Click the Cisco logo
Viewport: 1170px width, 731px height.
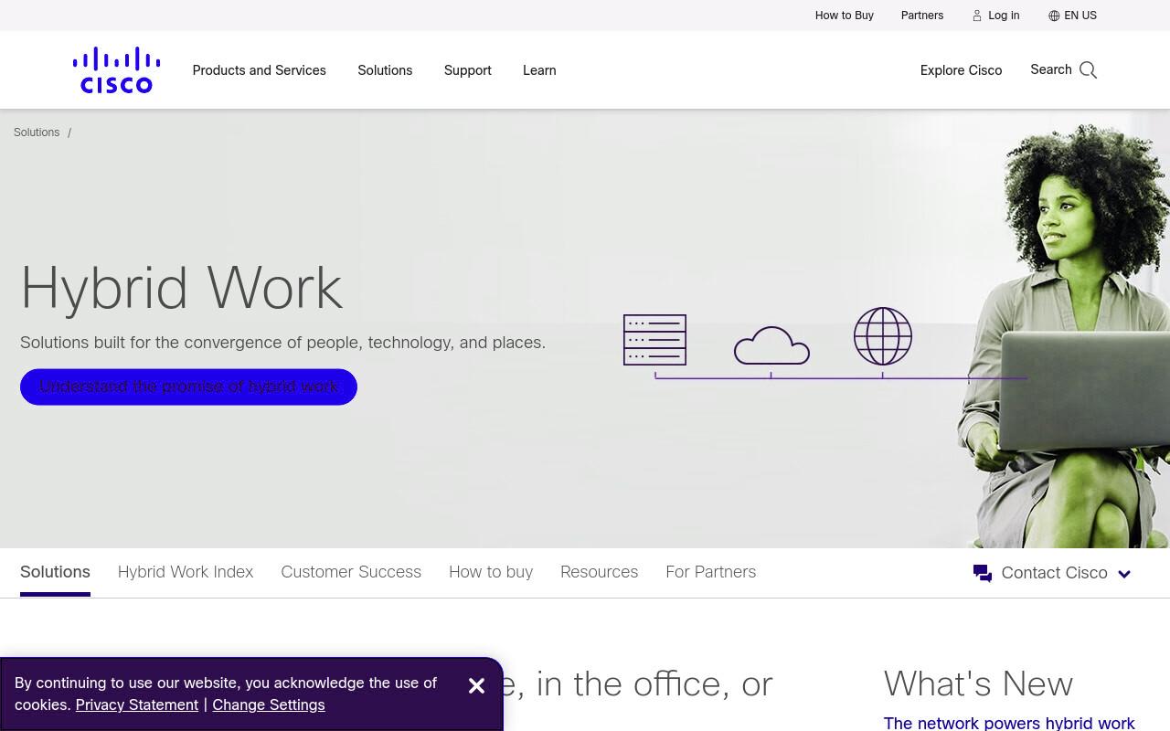click(117, 69)
